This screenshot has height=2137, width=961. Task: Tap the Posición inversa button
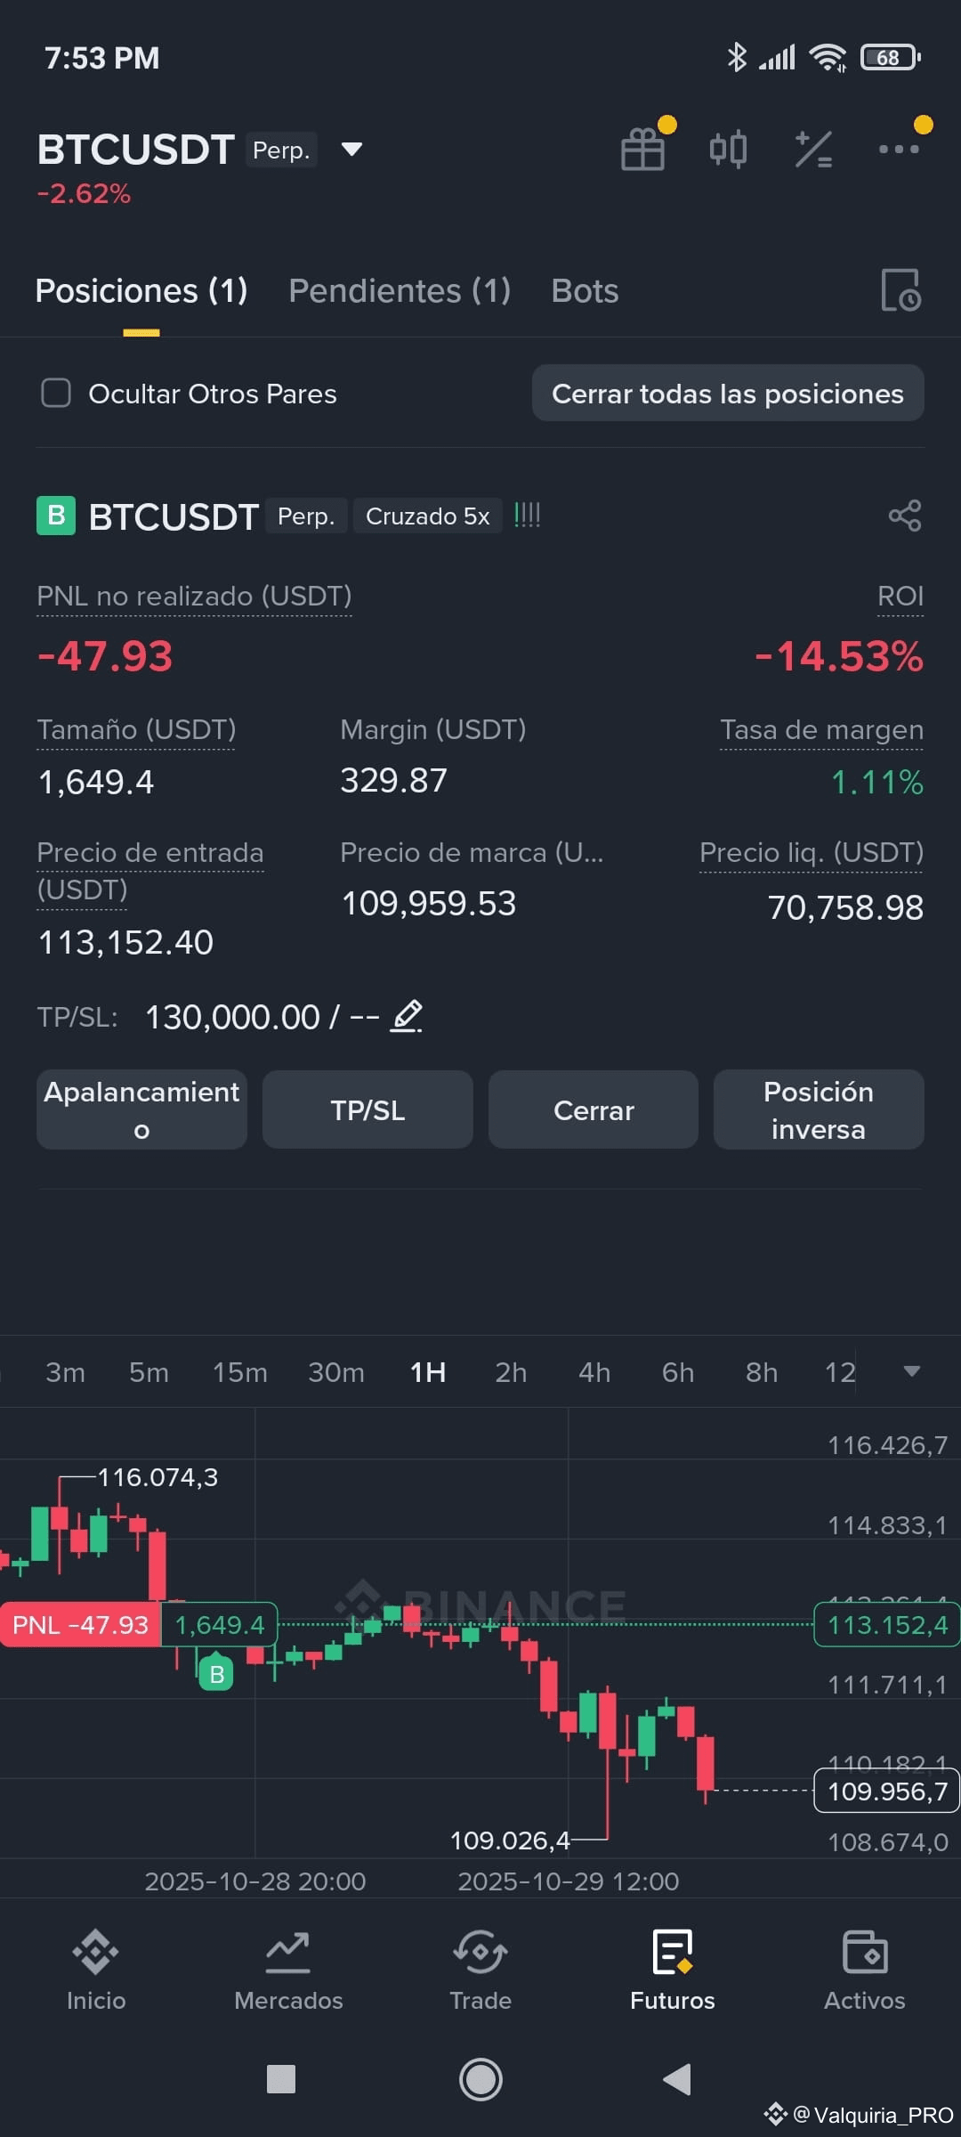point(819,1109)
